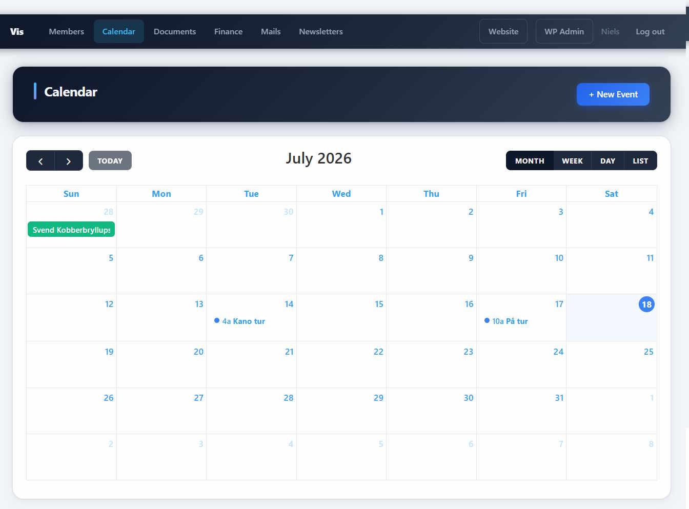Select day number 22
Screen dimensions: 689x509
click(378, 352)
